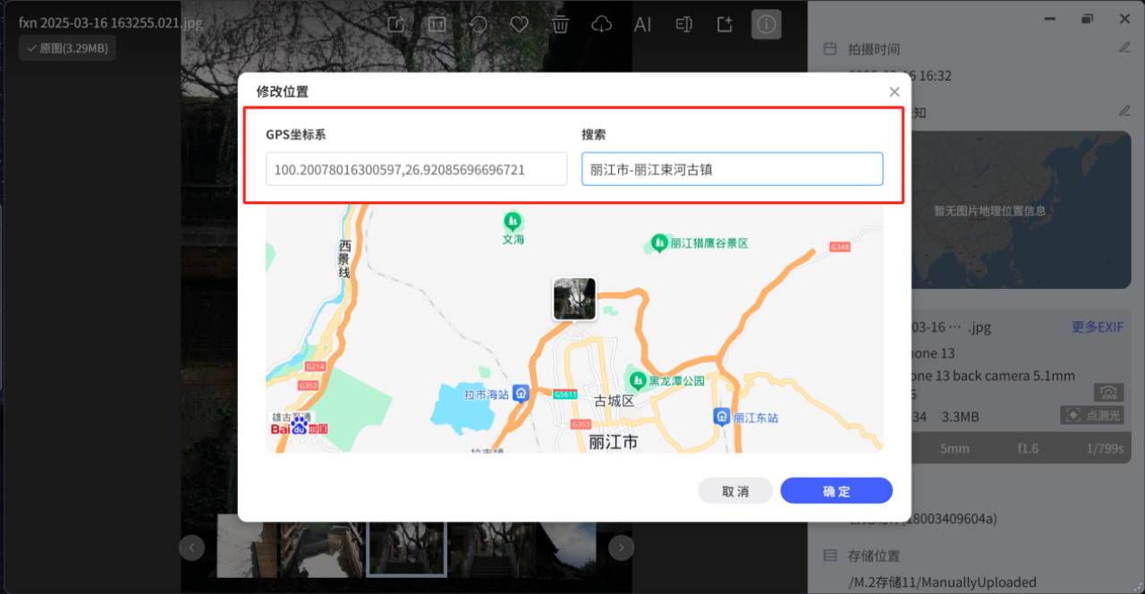The image size is (1145, 594).
Task: Click the file name fxn 2025-03-16 163255.021.jpg
Action: [111, 22]
